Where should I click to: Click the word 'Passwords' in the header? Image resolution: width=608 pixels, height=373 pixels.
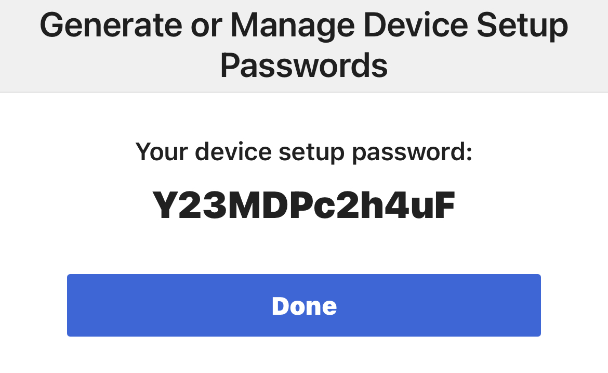(304, 66)
